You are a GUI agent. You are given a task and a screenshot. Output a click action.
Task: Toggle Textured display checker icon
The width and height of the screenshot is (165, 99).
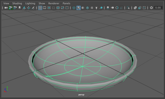(92, 8)
